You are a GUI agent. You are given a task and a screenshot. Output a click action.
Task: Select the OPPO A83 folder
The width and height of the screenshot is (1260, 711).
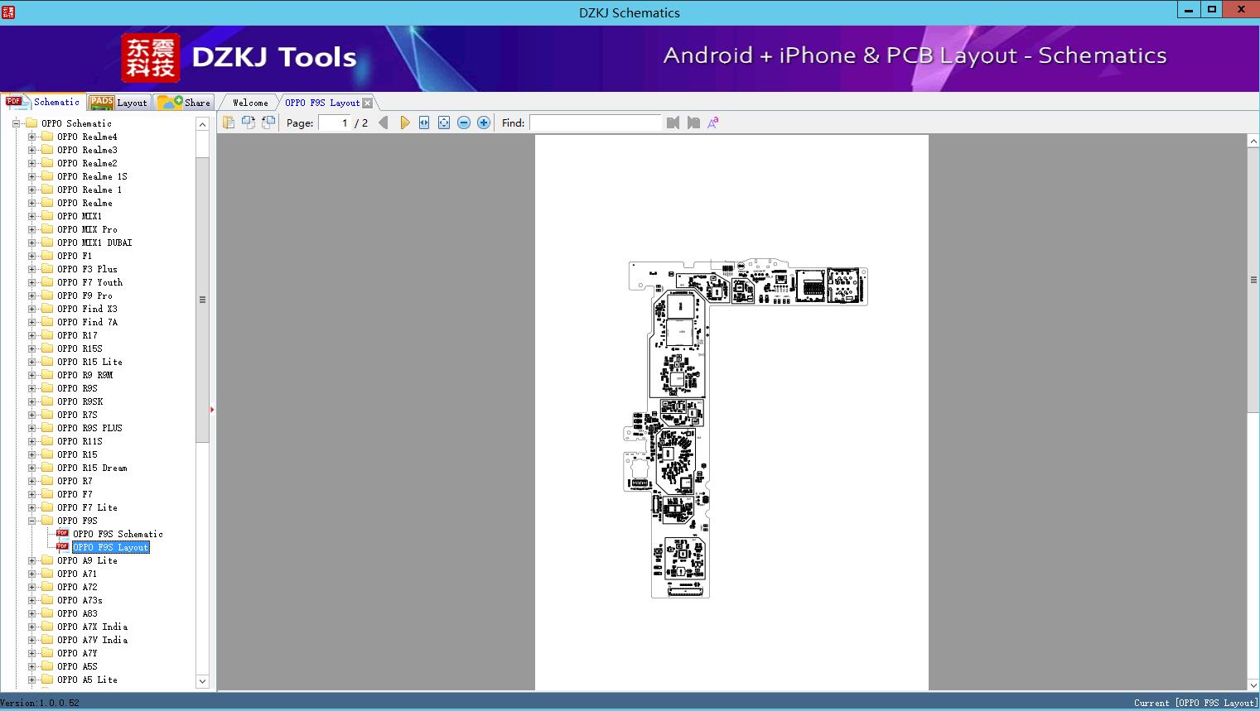point(77,613)
